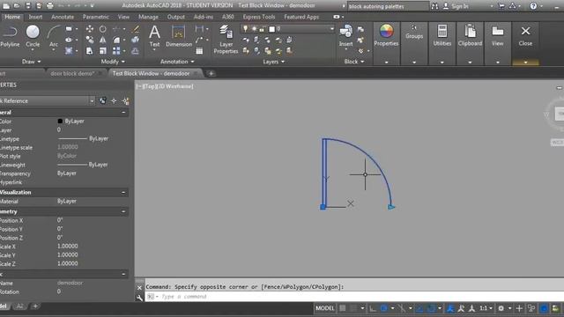Switch to the Manage ribbon tab
This screenshot has height=317, width=564.
click(148, 17)
